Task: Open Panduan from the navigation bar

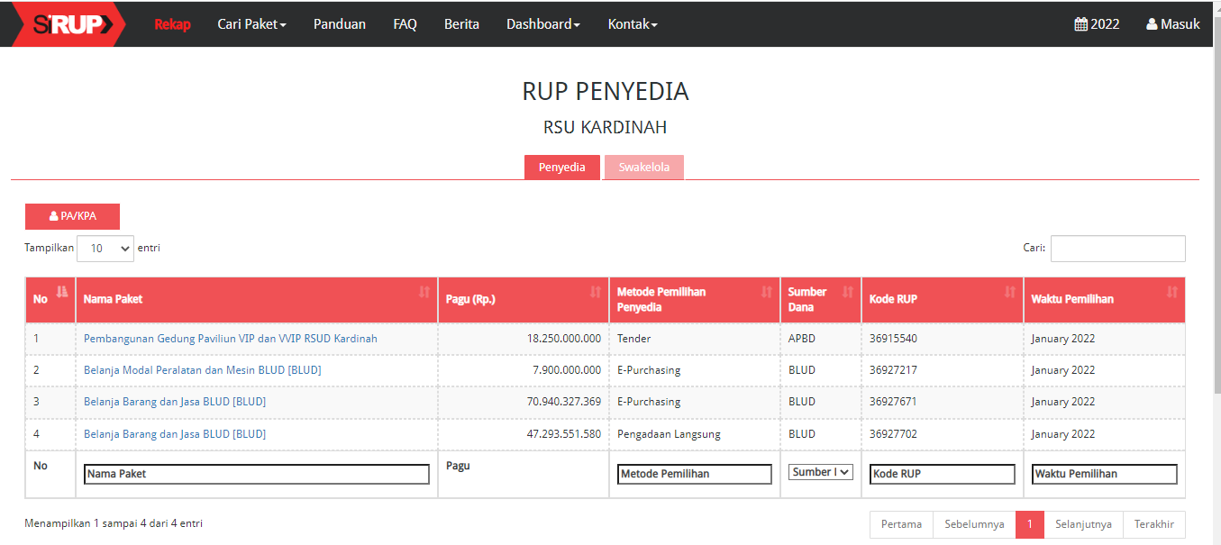Action: (x=340, y=24)
